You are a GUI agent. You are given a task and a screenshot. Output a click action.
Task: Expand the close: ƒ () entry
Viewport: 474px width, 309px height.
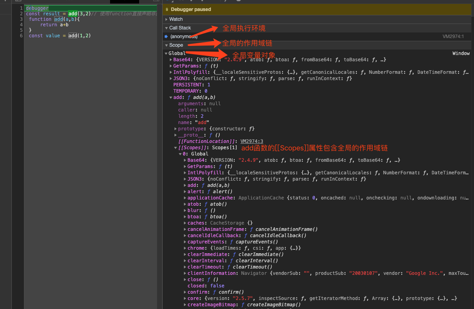tap(185, 280)
